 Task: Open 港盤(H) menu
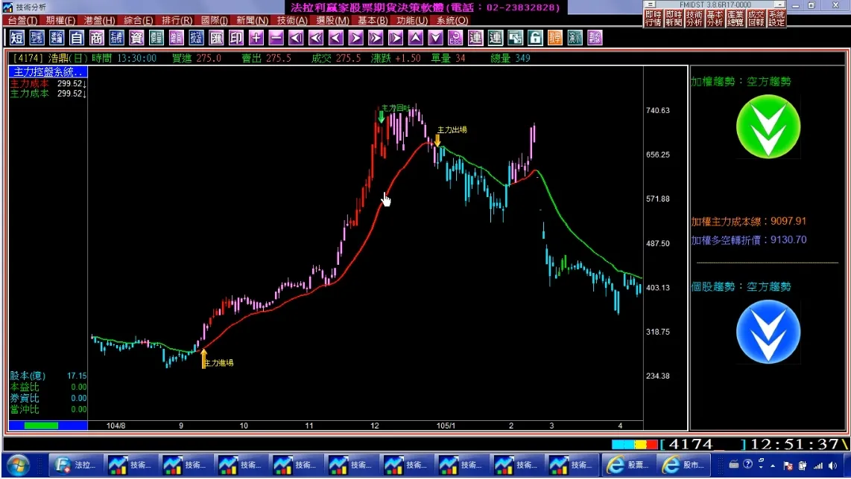click(99, 21)
